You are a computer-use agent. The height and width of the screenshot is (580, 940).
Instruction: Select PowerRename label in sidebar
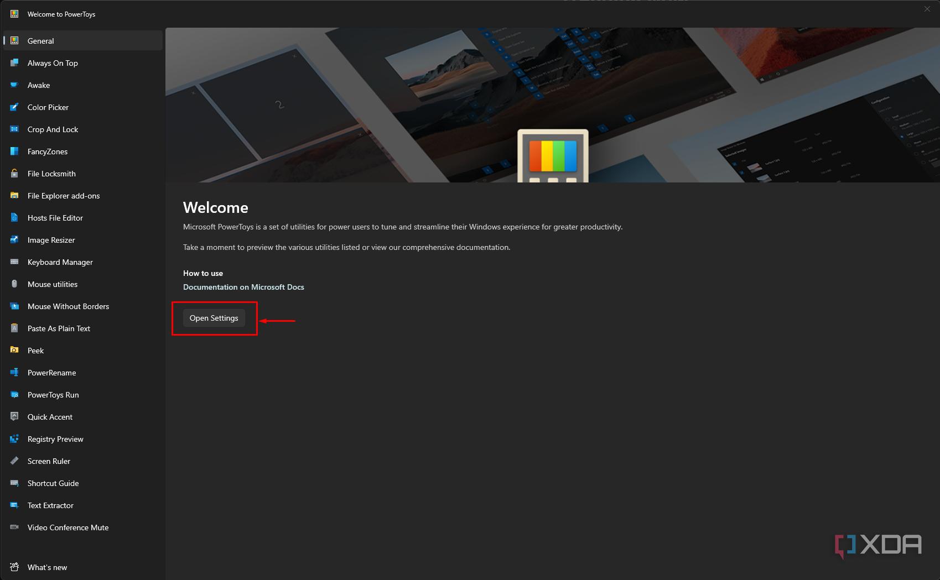click(x=52, y=373)
